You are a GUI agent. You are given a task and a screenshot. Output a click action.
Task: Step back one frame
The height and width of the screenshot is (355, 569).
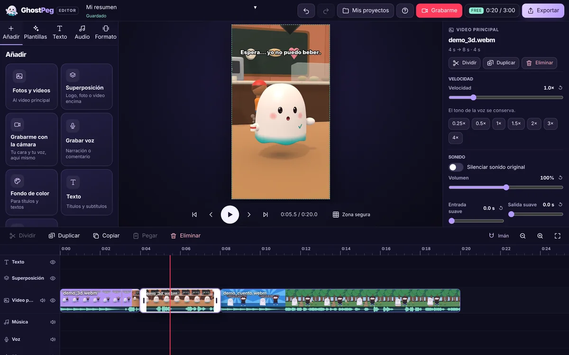point(211,214)
